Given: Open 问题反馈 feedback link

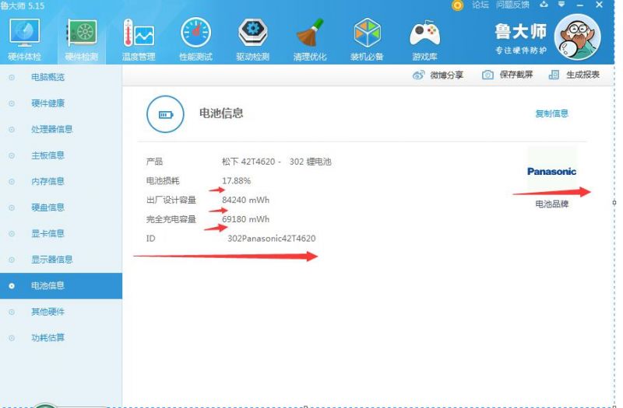Looking at the screenshot, I should tap(512, 5).
